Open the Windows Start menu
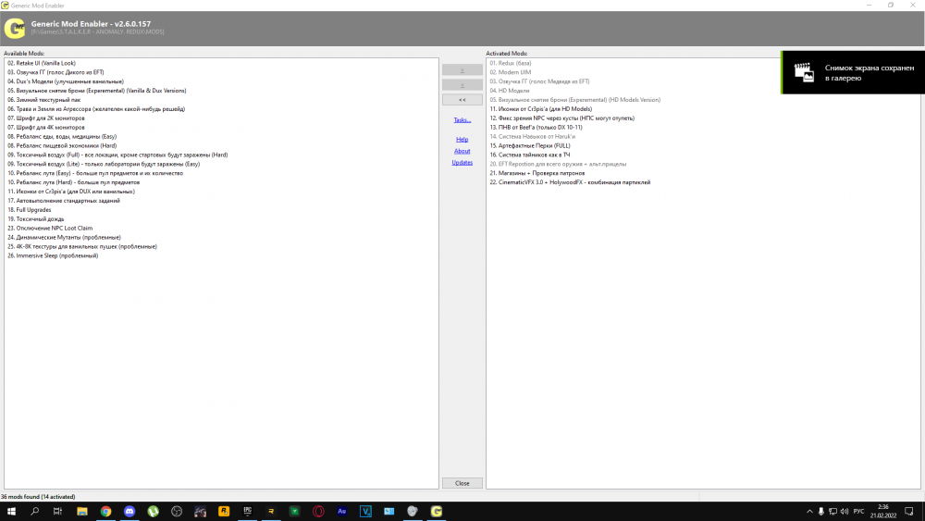This screenshot has height=521, width=925. 11,511
